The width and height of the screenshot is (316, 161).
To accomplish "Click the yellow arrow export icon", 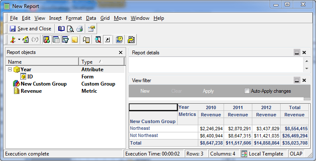I will coord(131,40).
